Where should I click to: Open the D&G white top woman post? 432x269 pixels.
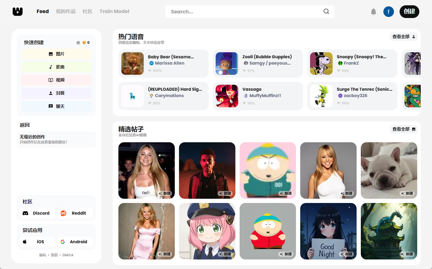coord(147,171)
